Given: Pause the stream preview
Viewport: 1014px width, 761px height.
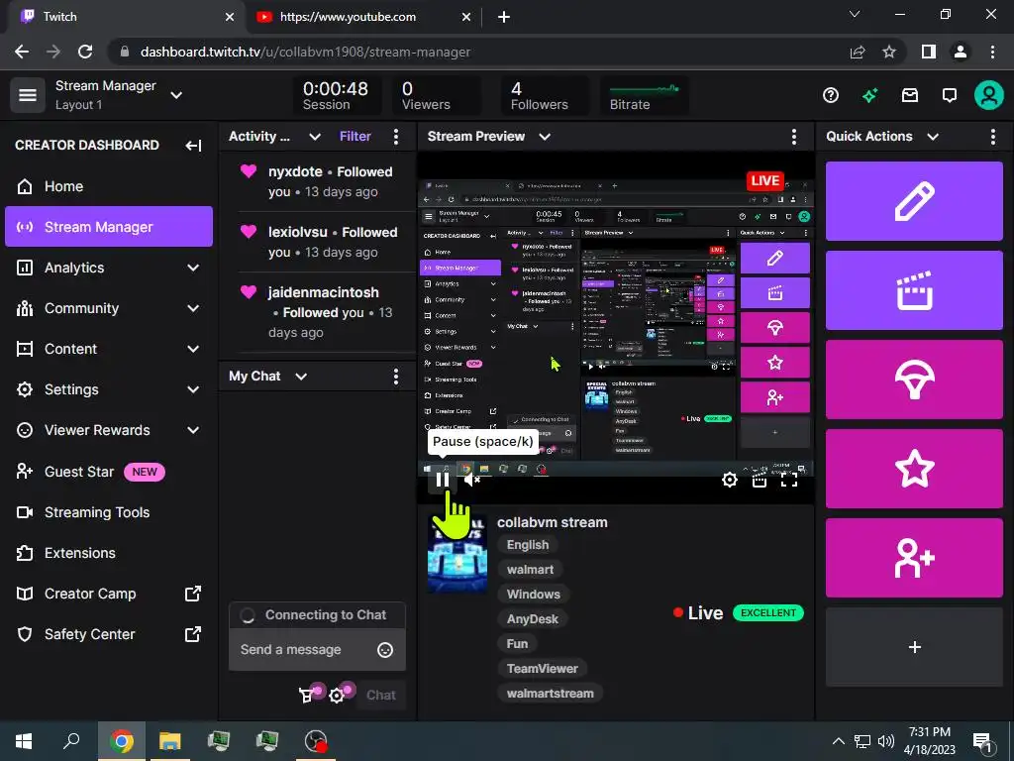Looking at the screenshot, I should click(443, 480).
